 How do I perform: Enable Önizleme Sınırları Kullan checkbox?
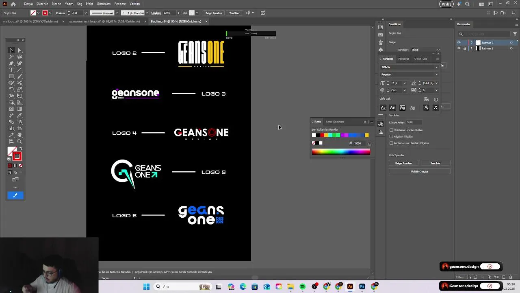click(x=391, y=130)
